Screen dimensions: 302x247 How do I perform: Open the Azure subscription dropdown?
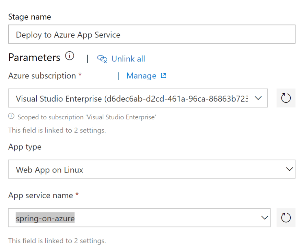click(x=138, y=98)
